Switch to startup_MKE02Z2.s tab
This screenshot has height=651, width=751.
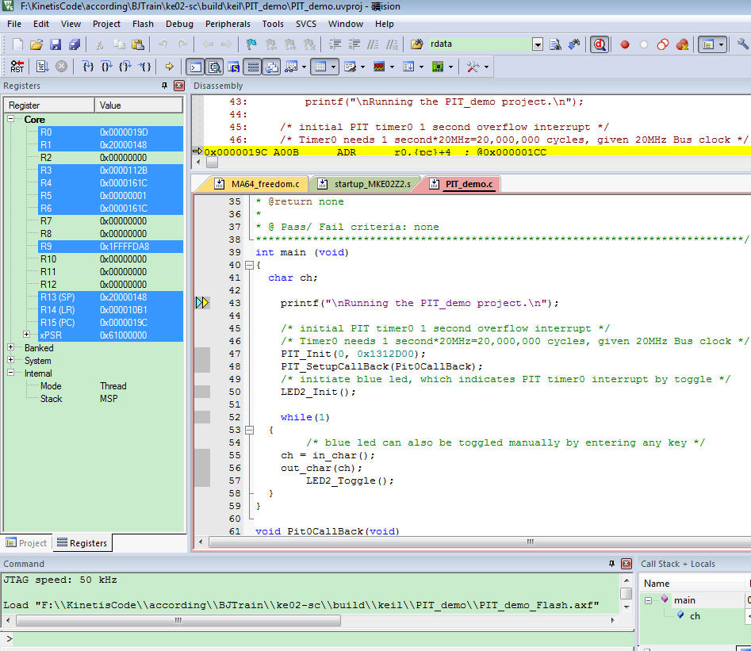[366, 185]
